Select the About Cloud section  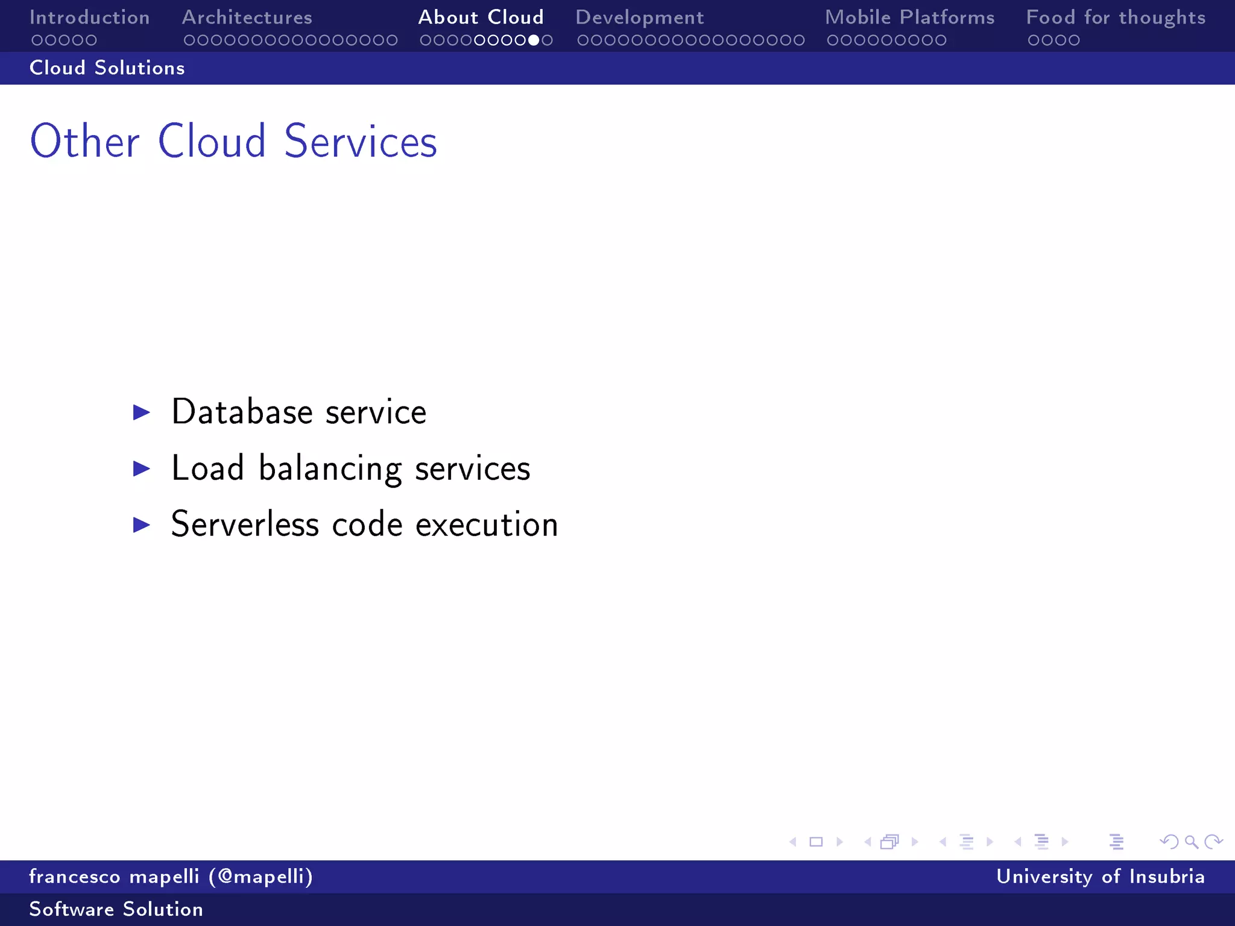(481, 17)
